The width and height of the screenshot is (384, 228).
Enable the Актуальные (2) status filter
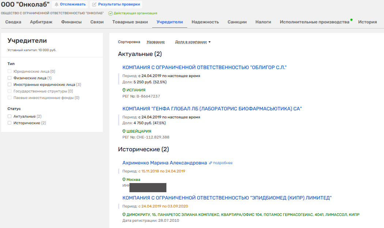point(10,117)
